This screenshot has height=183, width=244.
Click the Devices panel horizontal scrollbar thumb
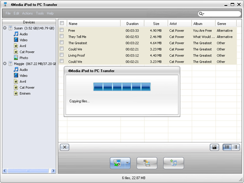(x=28, y=171)
